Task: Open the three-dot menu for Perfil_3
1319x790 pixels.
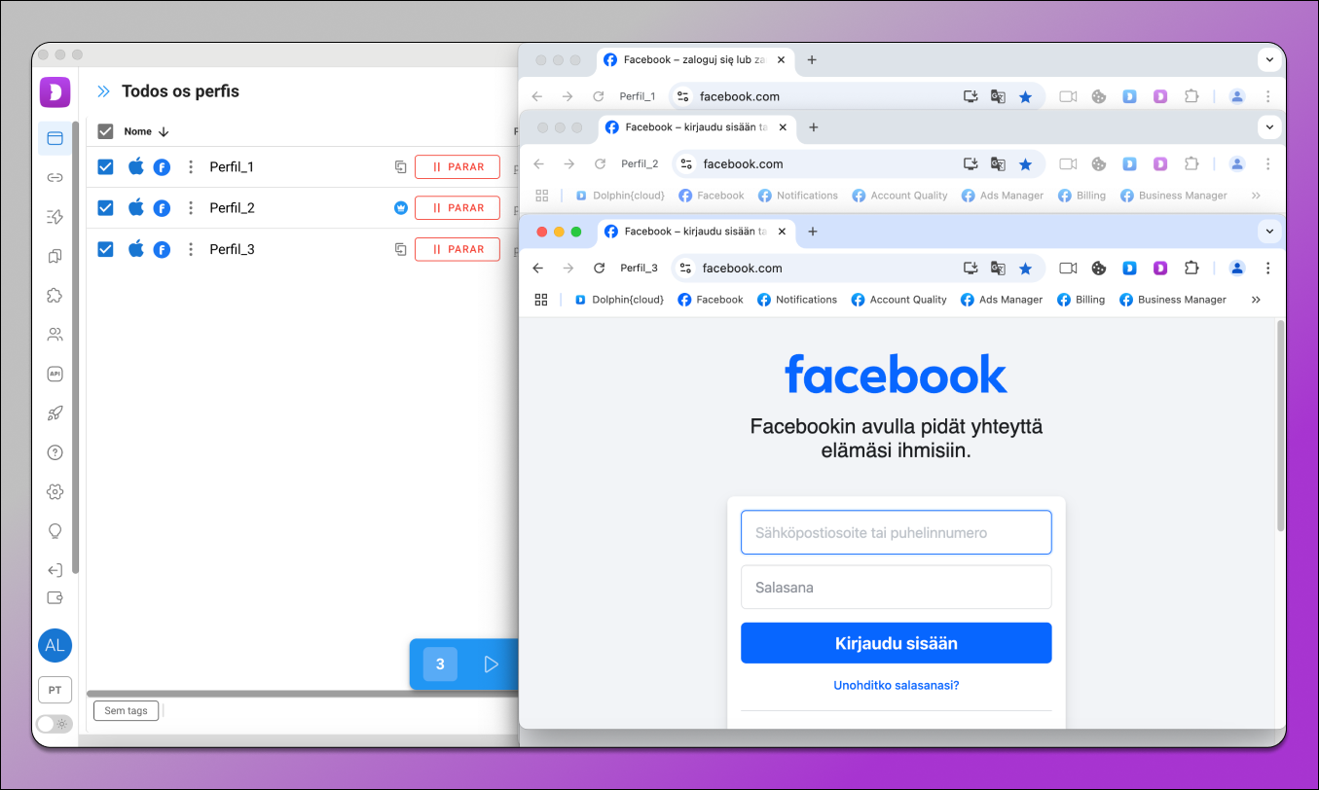Action: click(x=191, y=250)
